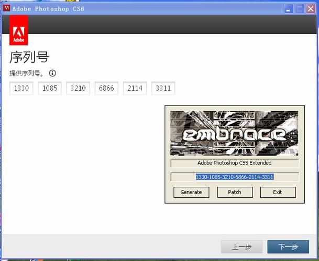319x261 pixels.
Task: Click the Patch button in keygen
Action: (x=235, y=192)
